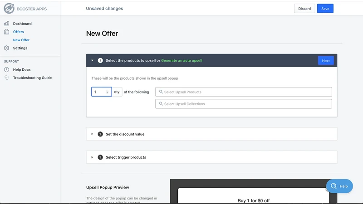Screen dimensions: 363x204
Task: Click the 'New Offer' page heading
Action: [x=102, y=34]
